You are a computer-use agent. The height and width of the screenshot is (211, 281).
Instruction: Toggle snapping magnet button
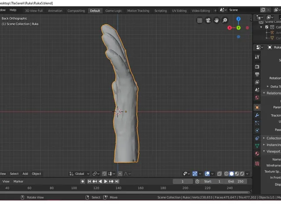click(104, 174)
